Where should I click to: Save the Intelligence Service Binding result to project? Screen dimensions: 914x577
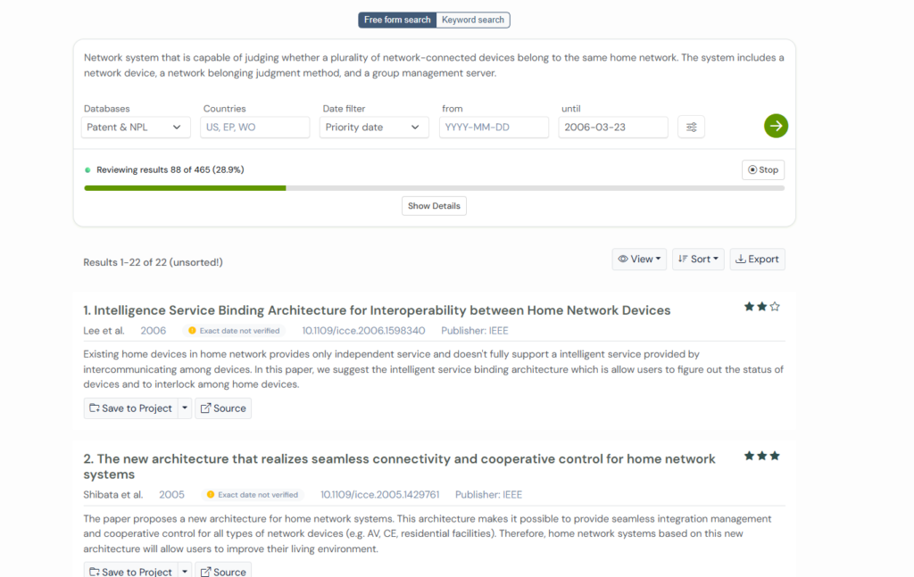[x=129, y=408]
